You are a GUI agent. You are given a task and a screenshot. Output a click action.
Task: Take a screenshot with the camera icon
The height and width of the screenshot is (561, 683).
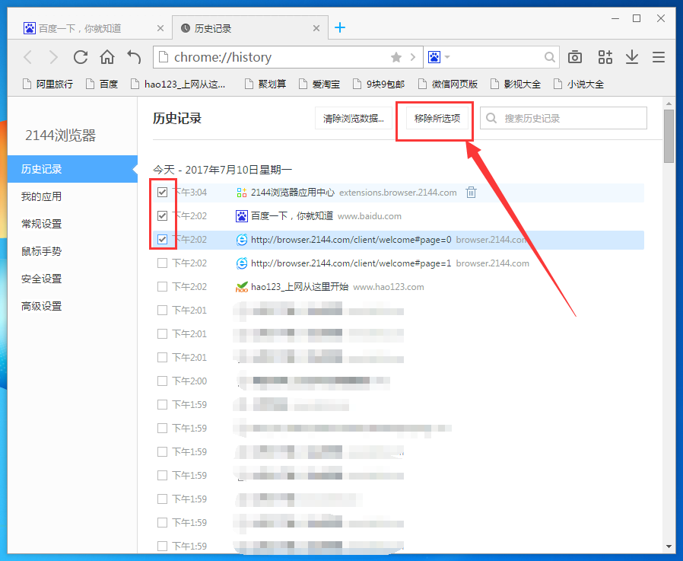(574, 56)
